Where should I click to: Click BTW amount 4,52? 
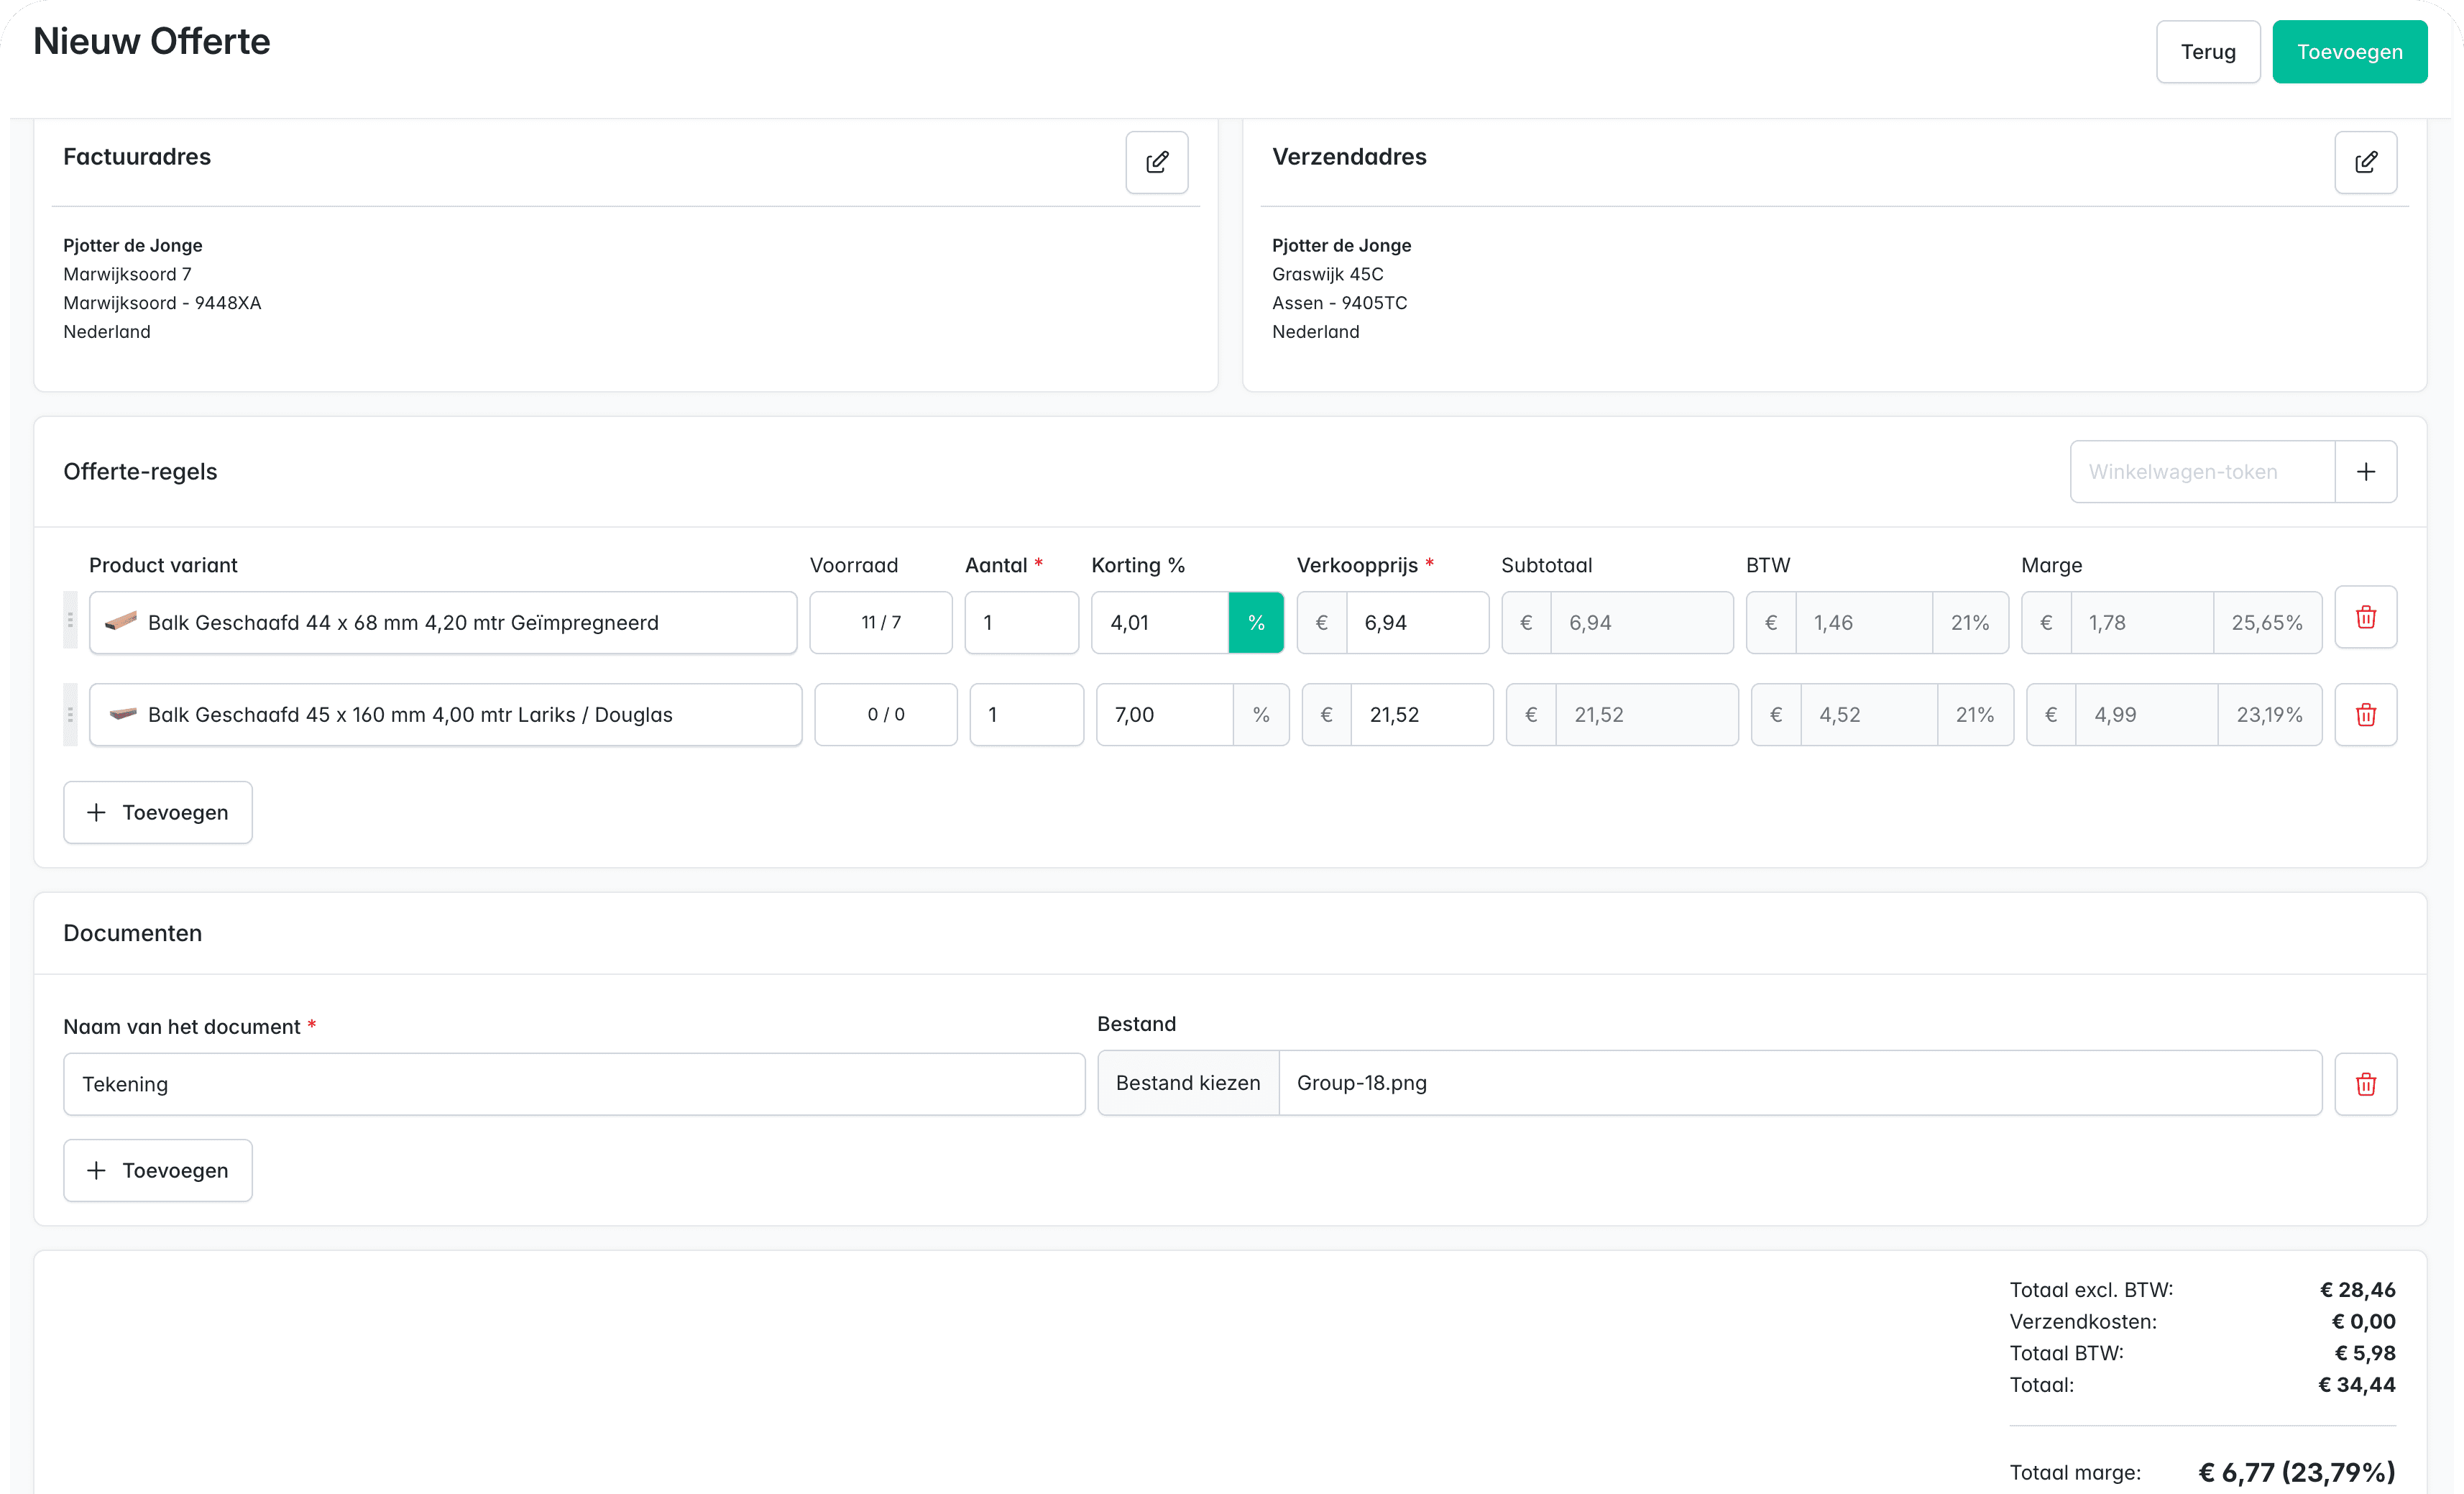pos(1868,715)
